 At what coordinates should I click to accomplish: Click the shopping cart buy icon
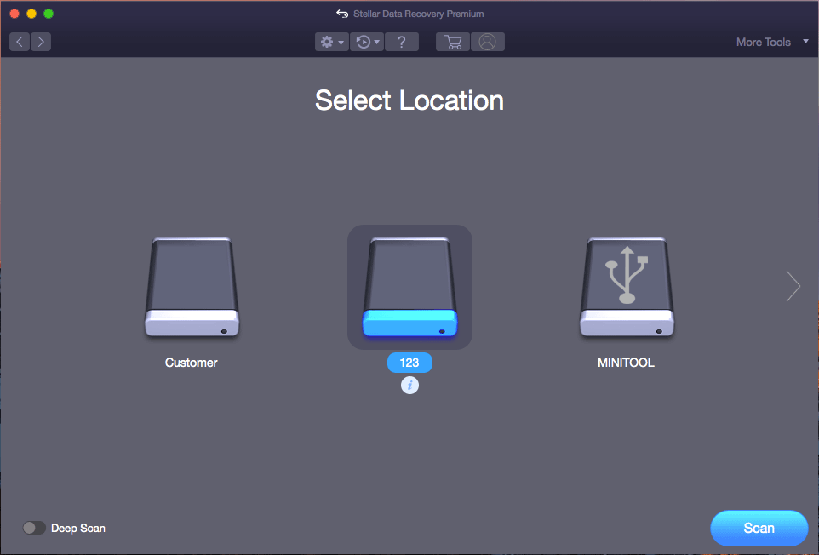[x=453, y=42]
